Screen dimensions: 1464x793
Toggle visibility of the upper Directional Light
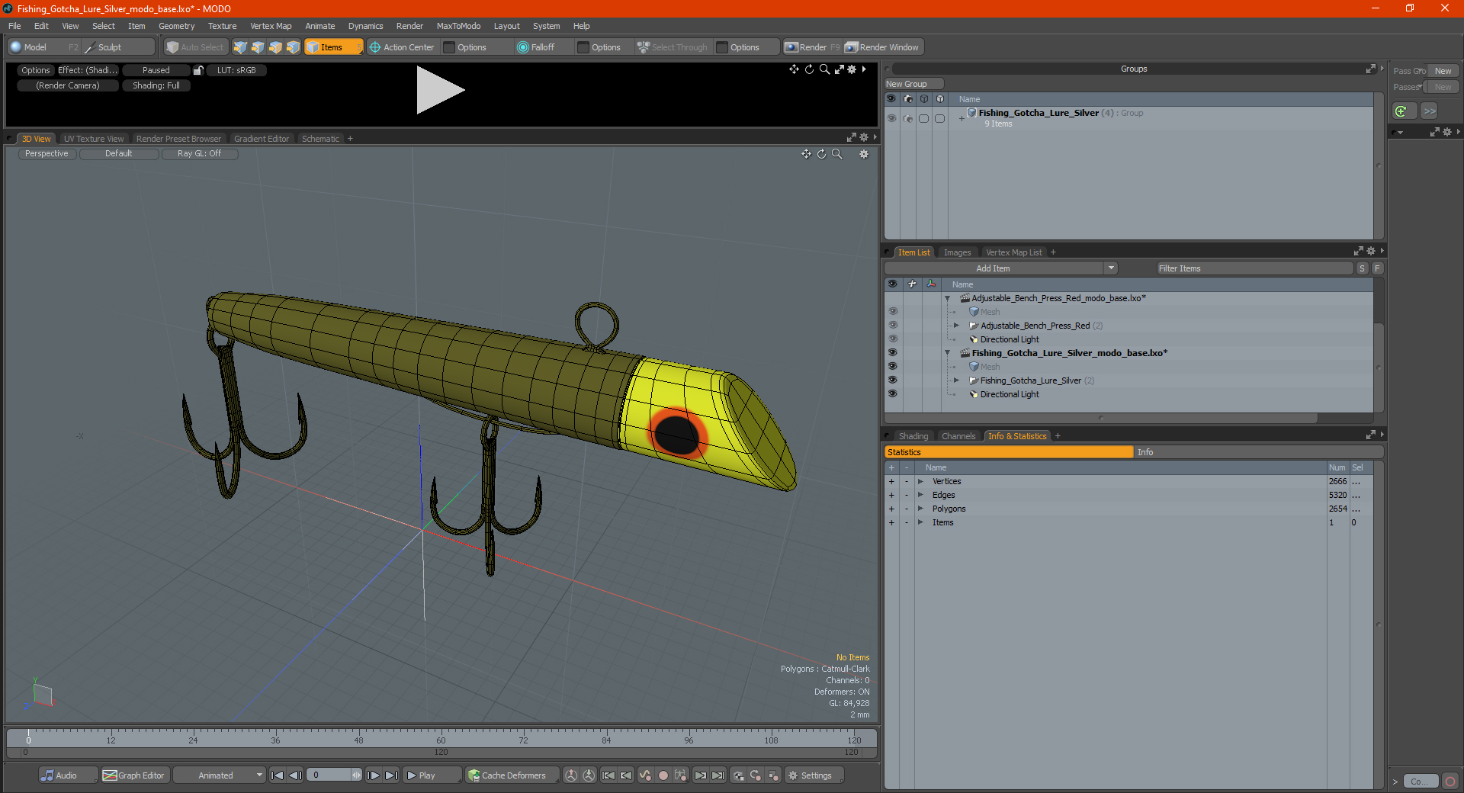892,339
